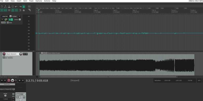Open the mixer Output 1 / Output 2 dropdown
This screenshot has height=101, width=203.
pyautogui.click(x=7, y=89)
